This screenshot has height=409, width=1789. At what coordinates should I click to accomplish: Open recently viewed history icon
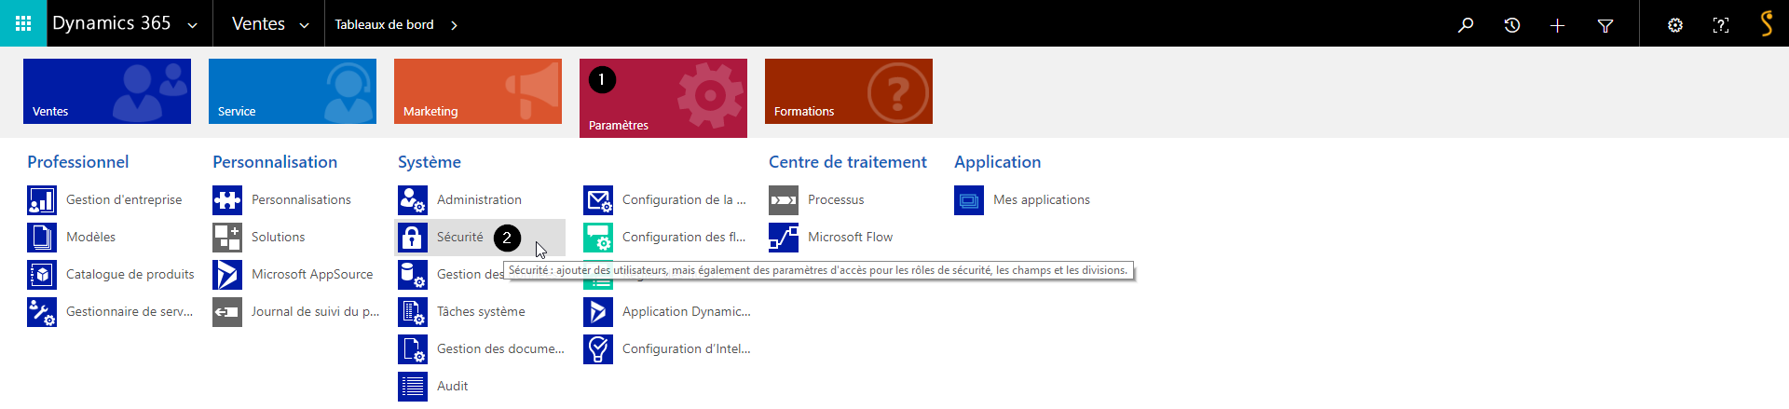click(x=1512, y=25)
